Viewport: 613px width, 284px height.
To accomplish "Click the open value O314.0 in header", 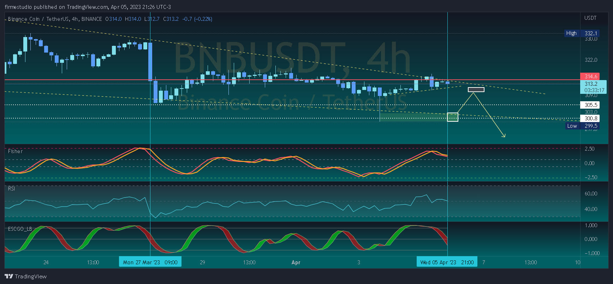I will pyautogui.click(x=113, y=19).
